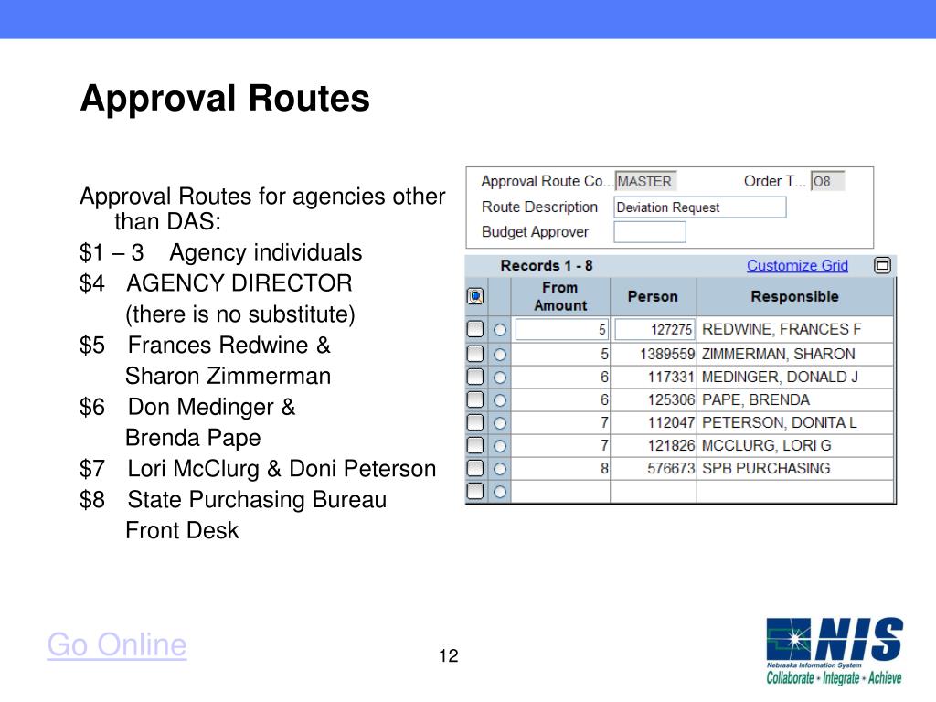The height and width of the screenshot is (702, 936).
Task: Check the box for ZIMMERMAN, SHARON row
Action: [x=475, y=354]
